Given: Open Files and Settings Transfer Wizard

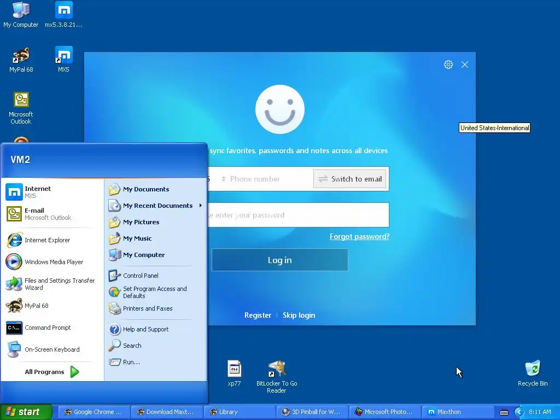Looking at the screenshot, I should [53, 284].
